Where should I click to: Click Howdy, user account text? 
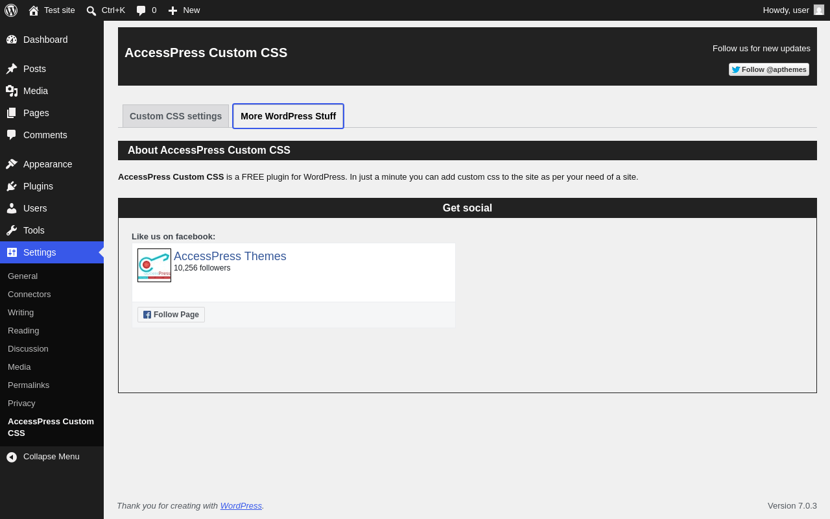[x=786, y=10]
